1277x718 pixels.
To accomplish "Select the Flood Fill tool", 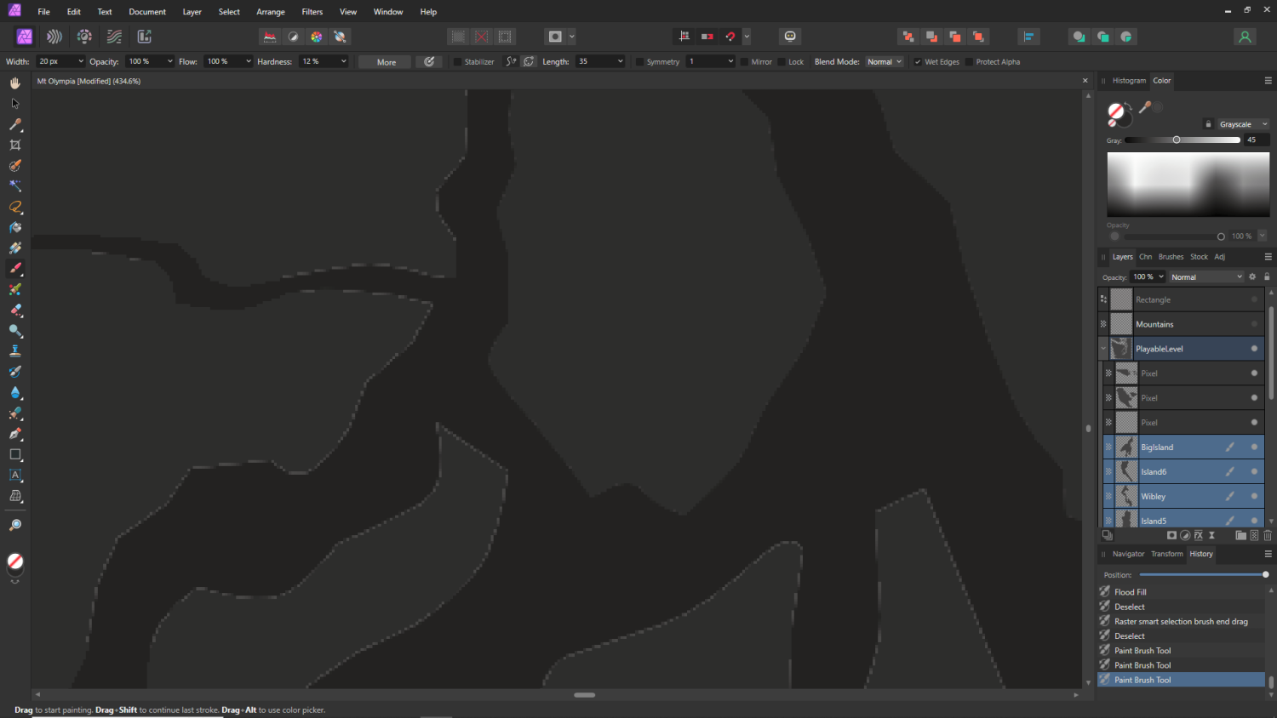I will click(15, 228).
